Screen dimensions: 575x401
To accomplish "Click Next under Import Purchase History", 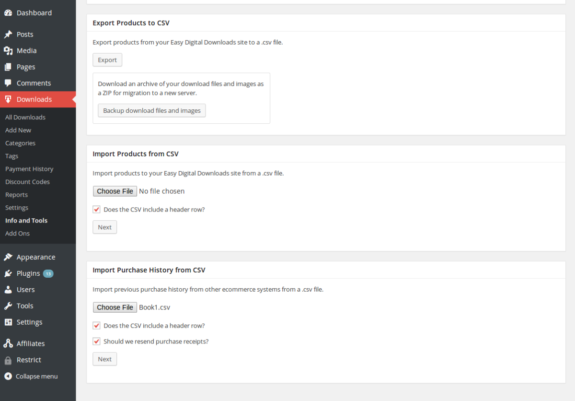I will point(104,359).
